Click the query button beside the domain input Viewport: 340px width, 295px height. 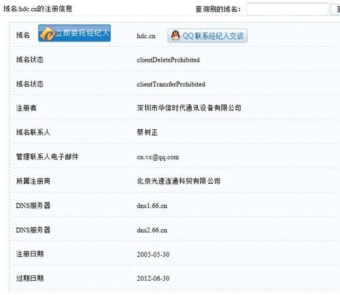[x=336, y=9]
